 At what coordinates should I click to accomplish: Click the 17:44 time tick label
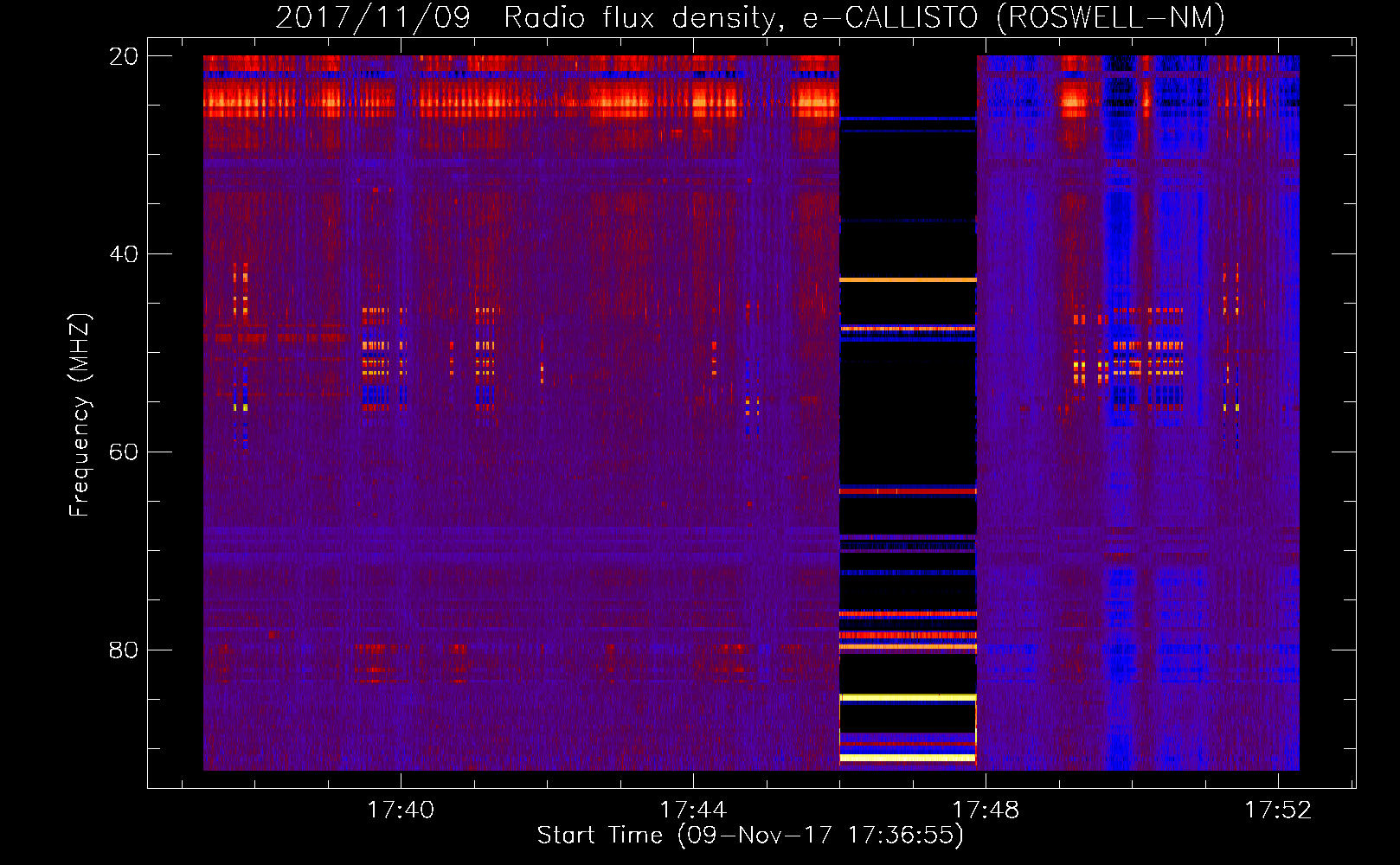coord(693,810)
